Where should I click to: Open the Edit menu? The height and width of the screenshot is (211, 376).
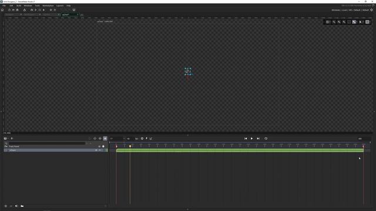[11, 5]
